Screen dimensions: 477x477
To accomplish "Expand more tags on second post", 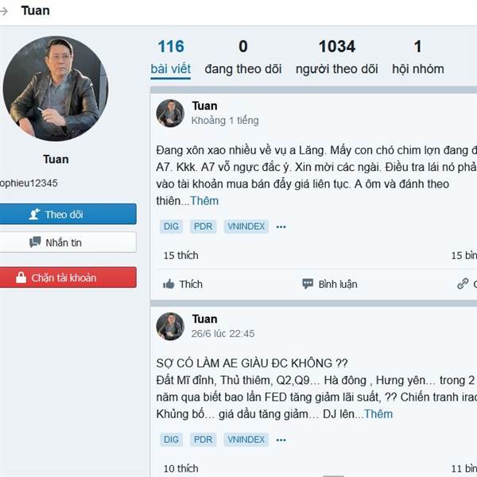I will 281,440.
